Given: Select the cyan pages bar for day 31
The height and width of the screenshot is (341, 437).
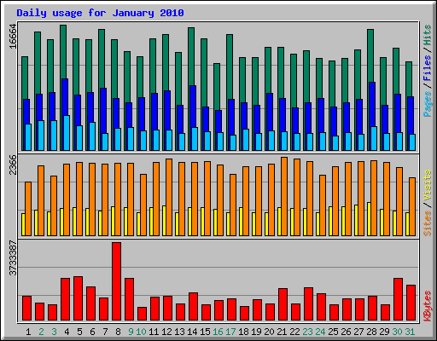Looking at the screenshot, I should (x=412, y=142).
